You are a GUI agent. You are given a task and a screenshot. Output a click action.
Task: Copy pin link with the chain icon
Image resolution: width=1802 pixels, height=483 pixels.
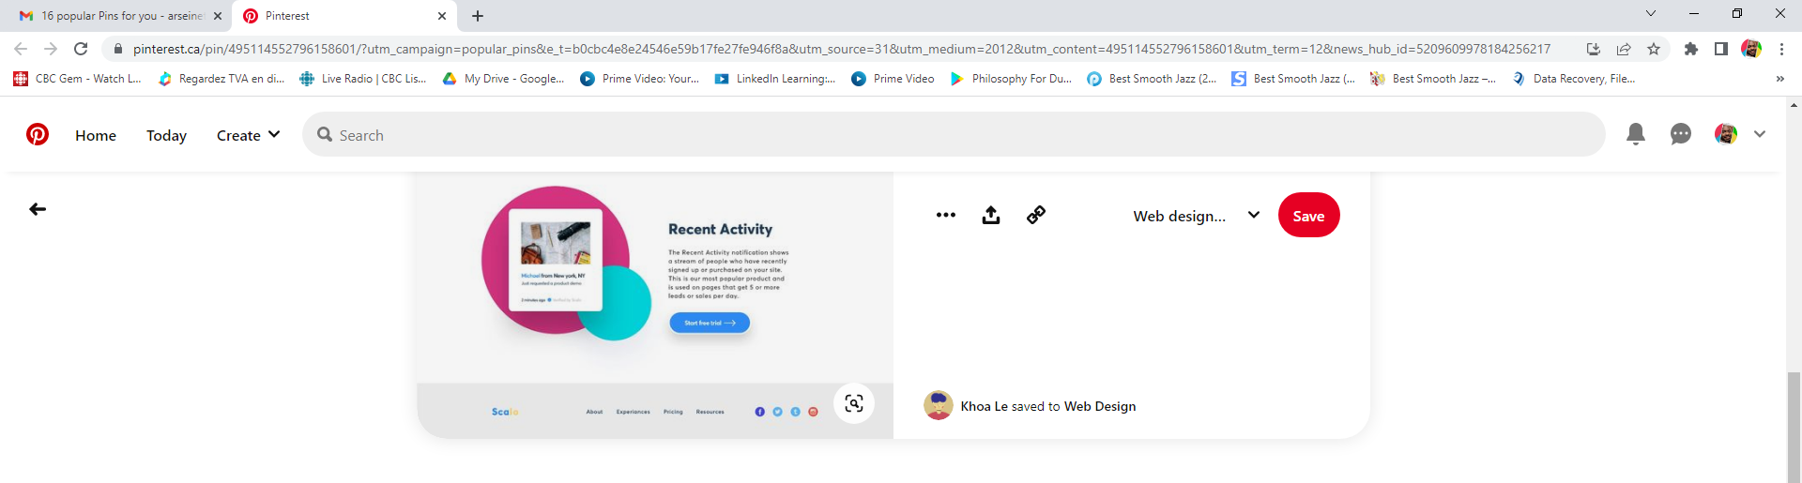click(x=1035, y=216)
